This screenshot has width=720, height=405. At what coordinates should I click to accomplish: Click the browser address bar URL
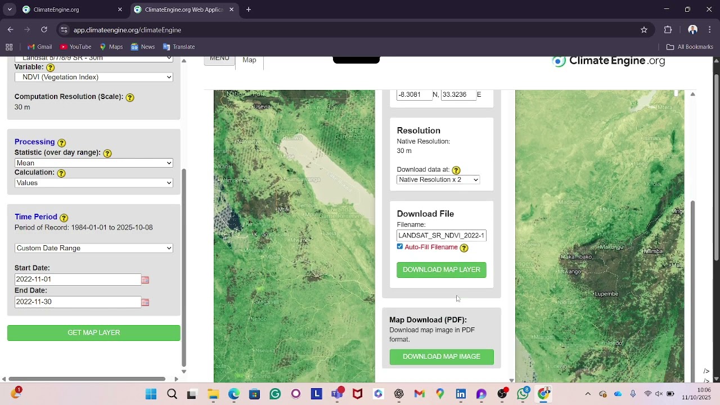point(127,30)
